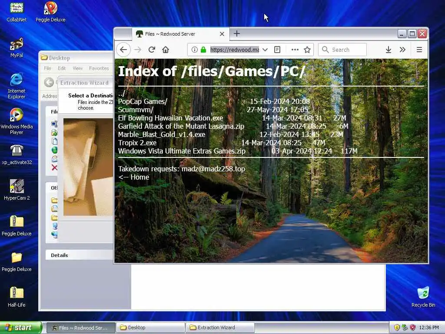The image size is (445, 334).
Task: Switch to Desktop taskbar button
Action: tap(151, 327)
